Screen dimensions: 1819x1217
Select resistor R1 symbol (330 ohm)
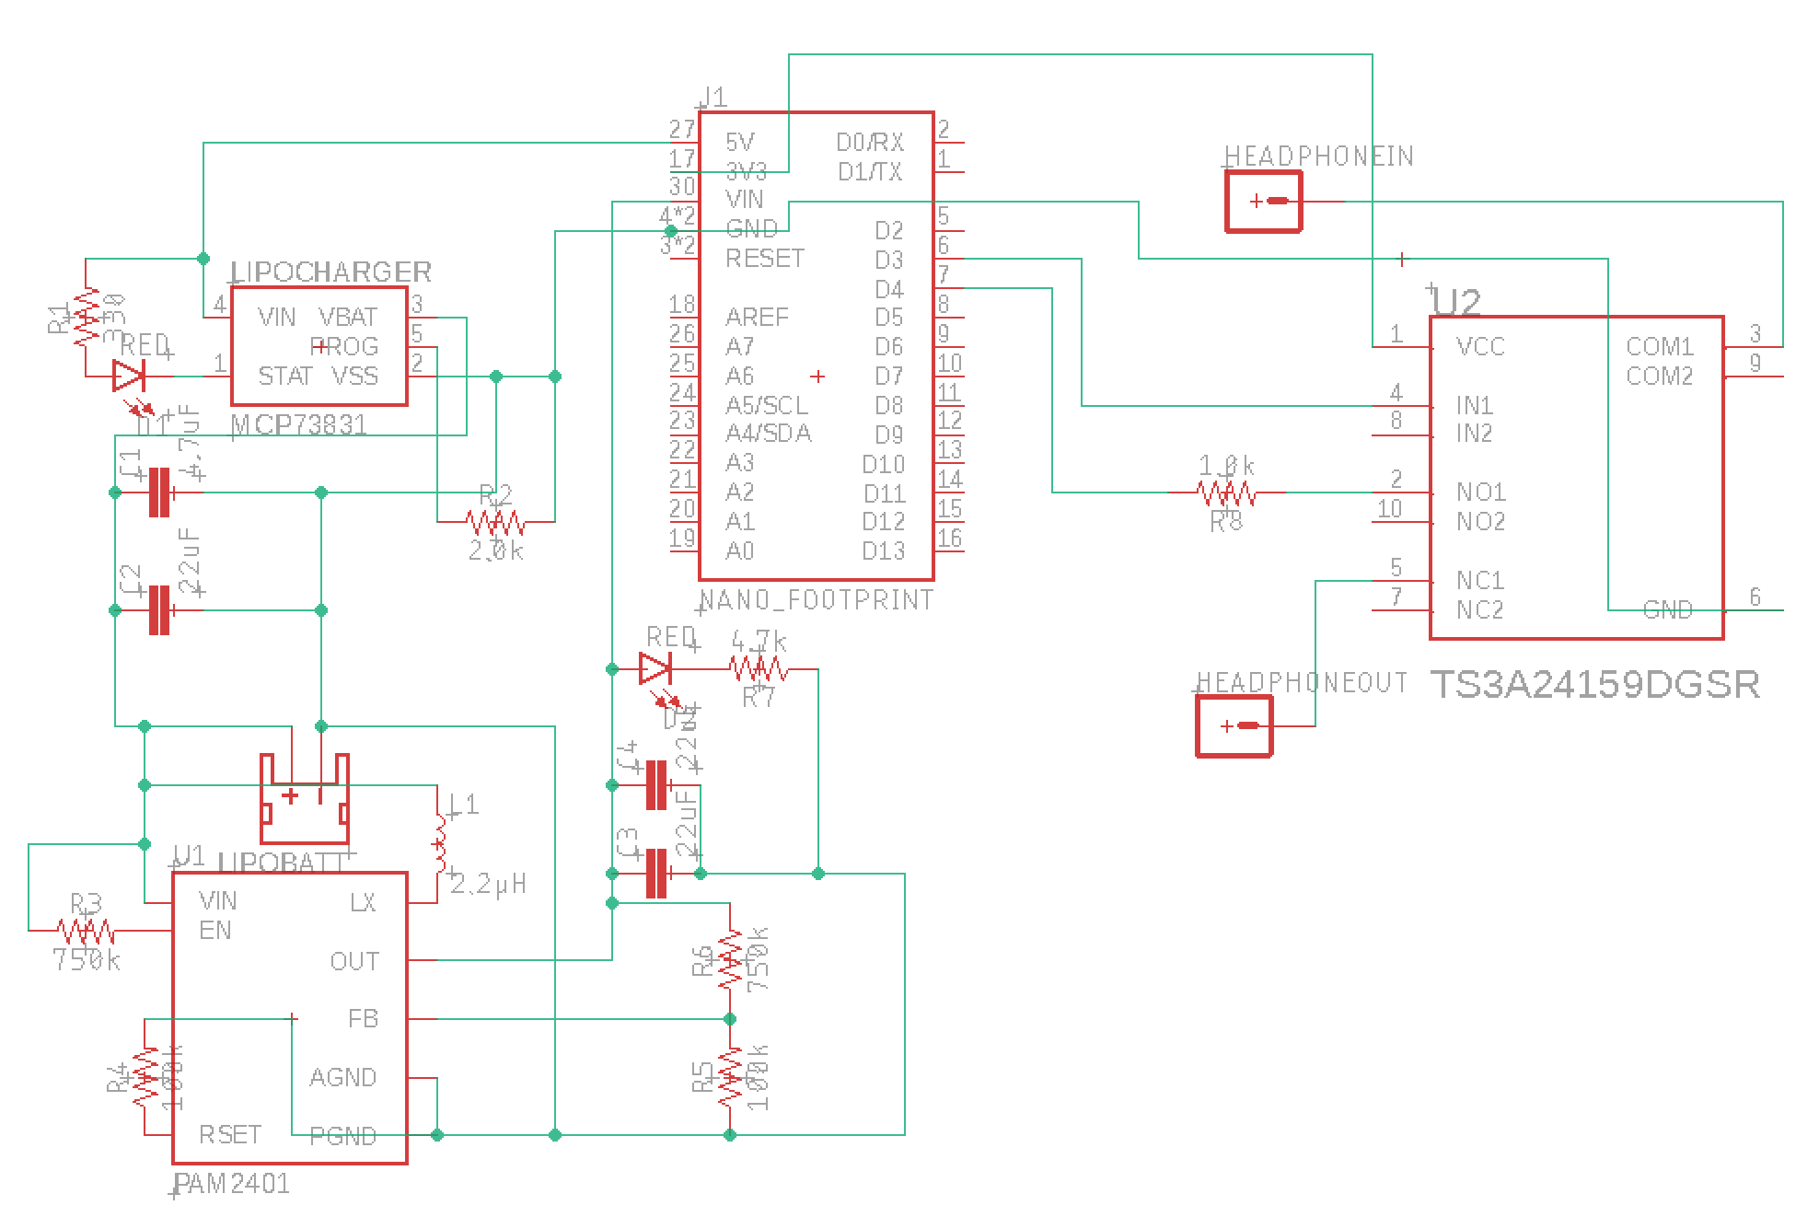pos(86,318)
